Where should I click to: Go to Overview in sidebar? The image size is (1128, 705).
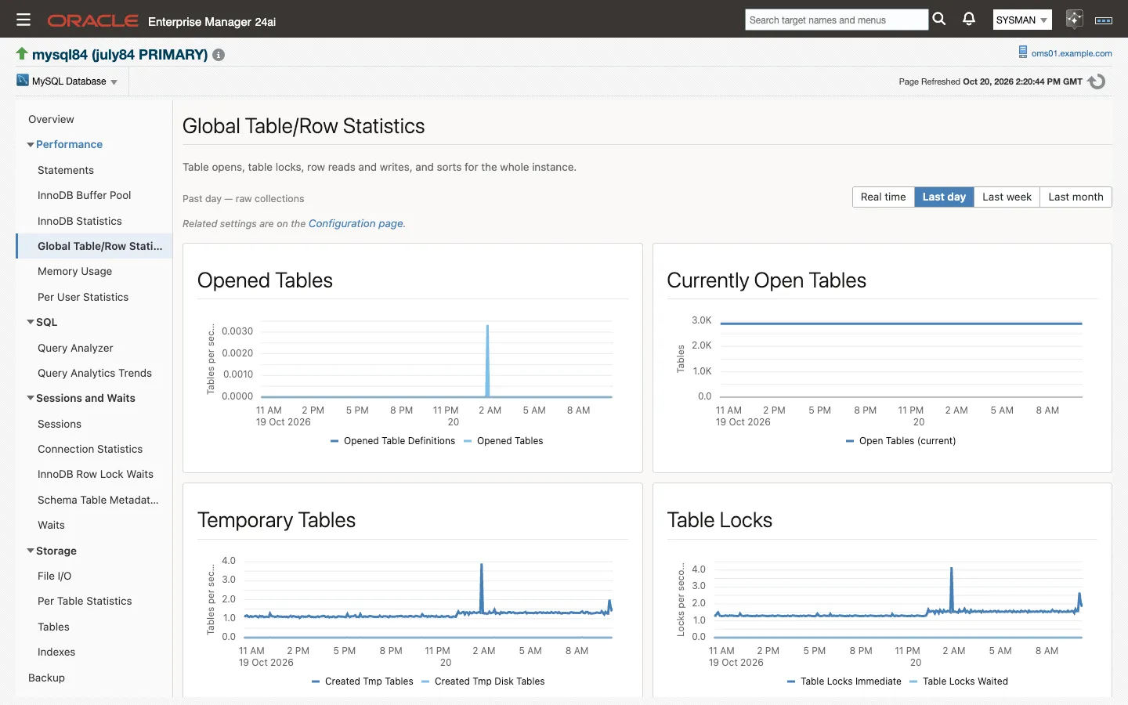point(51,119)
